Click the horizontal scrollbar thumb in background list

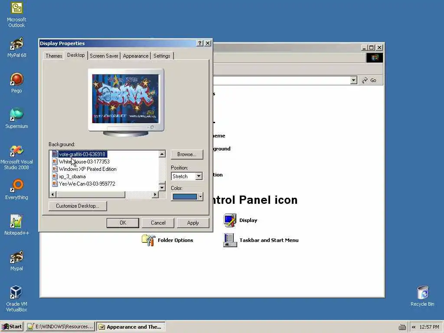pos(90,195)
